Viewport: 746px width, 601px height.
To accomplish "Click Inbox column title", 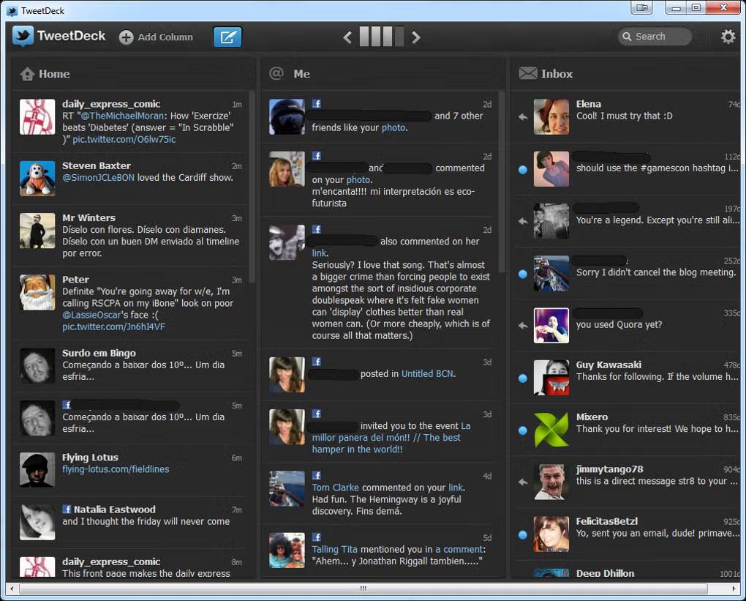I will (x=557, y=74).
